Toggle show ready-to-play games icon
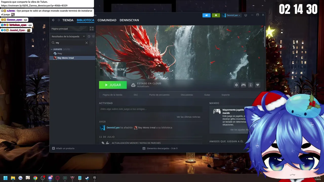 coord(93,36)
